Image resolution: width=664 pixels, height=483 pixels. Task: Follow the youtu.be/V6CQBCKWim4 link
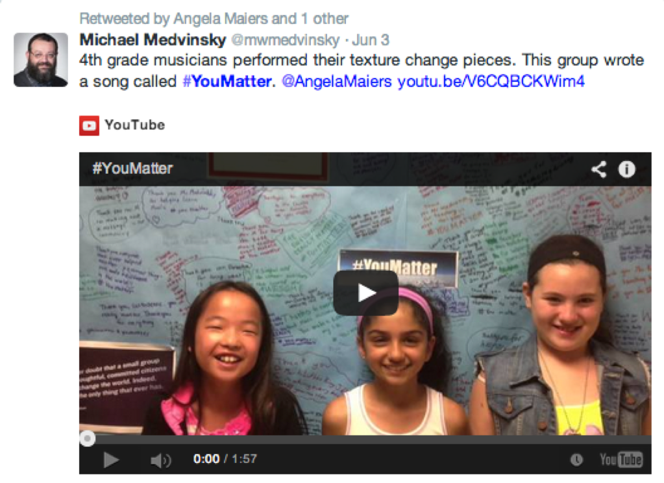tap(491, 81)
